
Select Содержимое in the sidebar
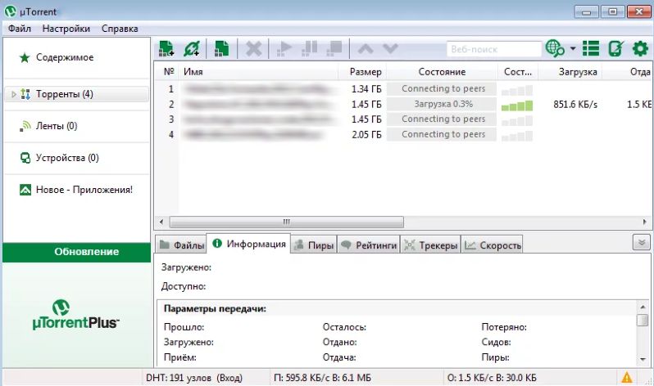pyautogui.click(x=65, y=57)
